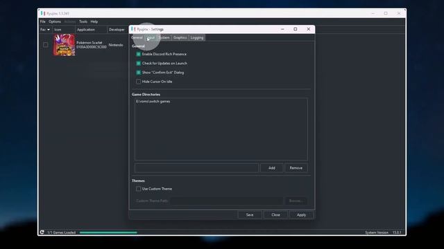Viewport: 444px width, 249px height.
Task: Open the Tools menu
Action: 83,21
